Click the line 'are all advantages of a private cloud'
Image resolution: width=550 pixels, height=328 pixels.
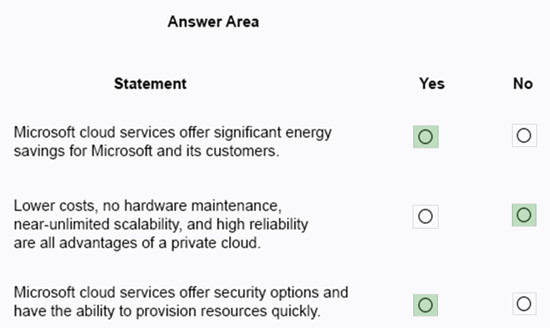(137, 242)
